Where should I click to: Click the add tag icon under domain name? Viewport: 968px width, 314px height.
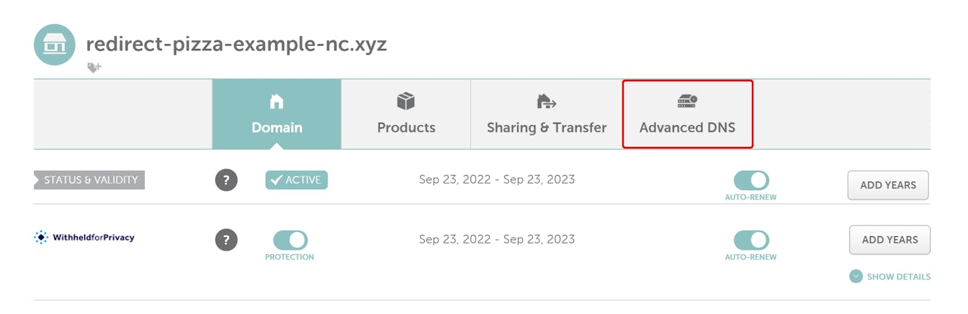coord(94,67)
